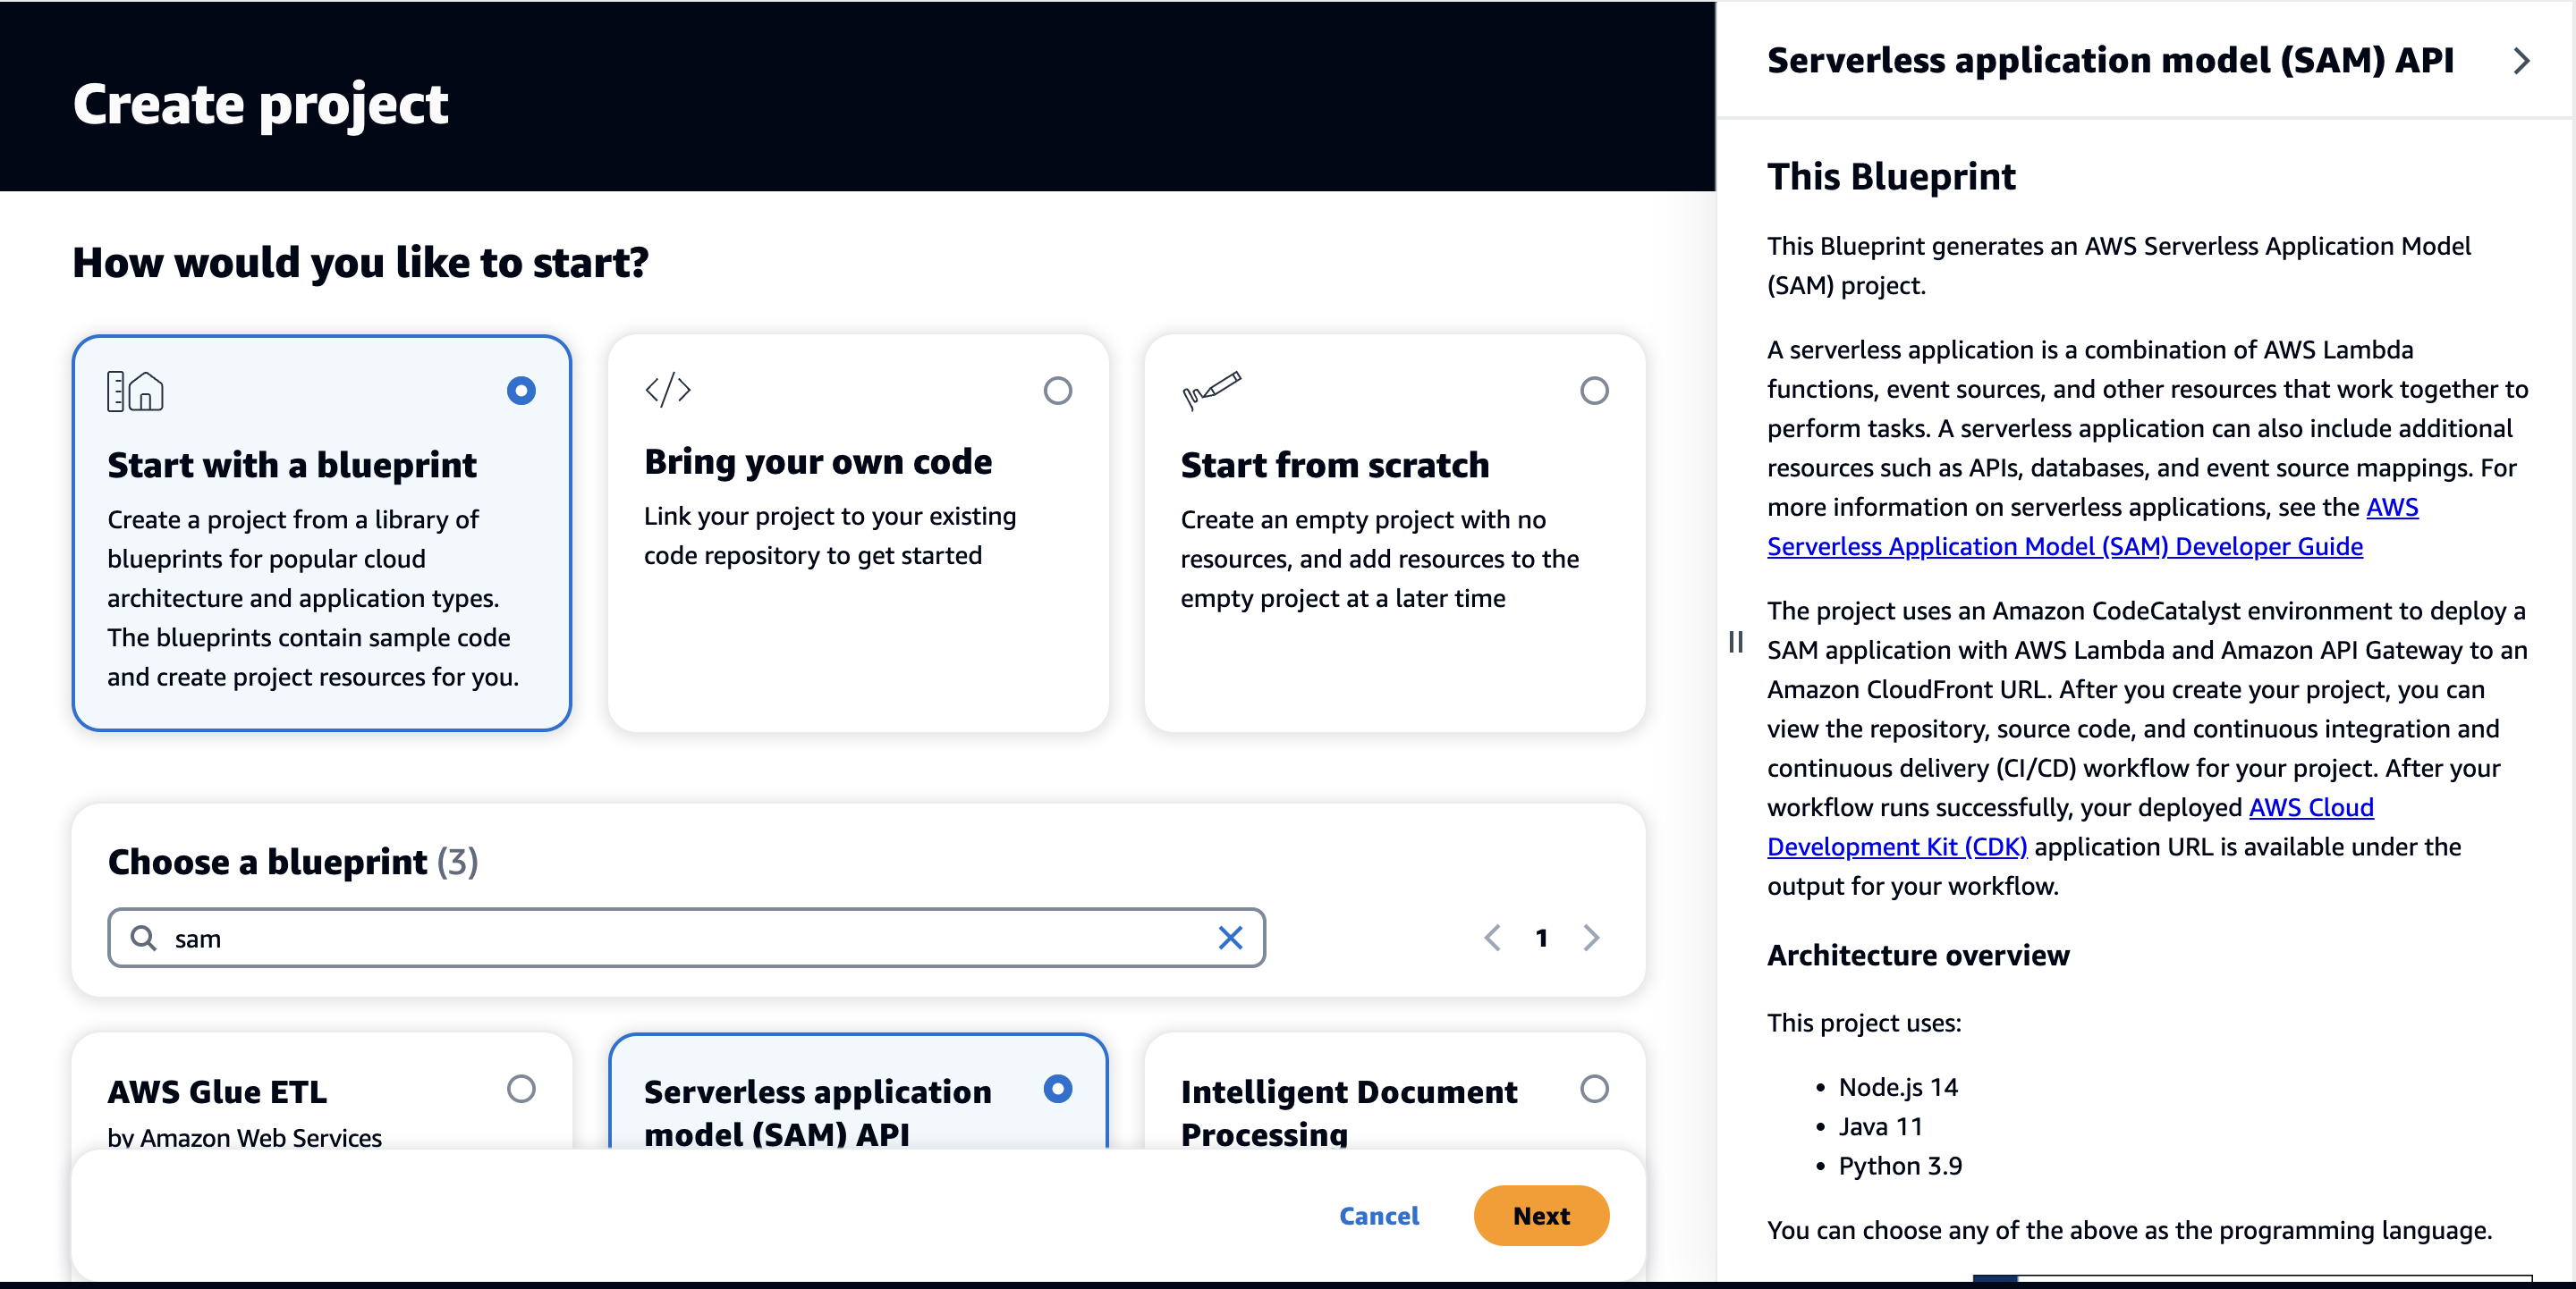This screenshot has width=2576, height=1289.
Task: Click the blueprint library icon on Start with a blueprint card
Action: 135,391
